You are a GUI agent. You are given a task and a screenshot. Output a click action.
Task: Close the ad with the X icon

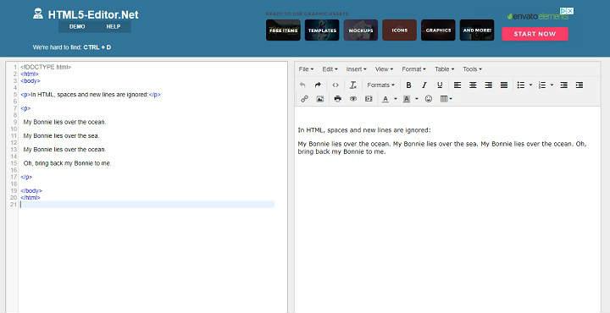pos(570,11)
